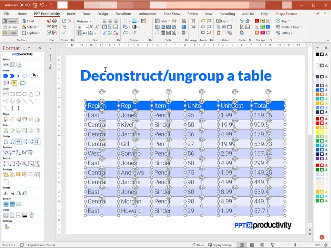Screen dimensions: 331x248
Task: Switch to the Shape Format tab
Action: click(286, 14)
